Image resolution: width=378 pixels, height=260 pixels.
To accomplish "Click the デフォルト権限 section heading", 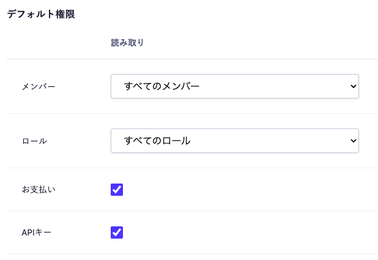I will [41, 14].
